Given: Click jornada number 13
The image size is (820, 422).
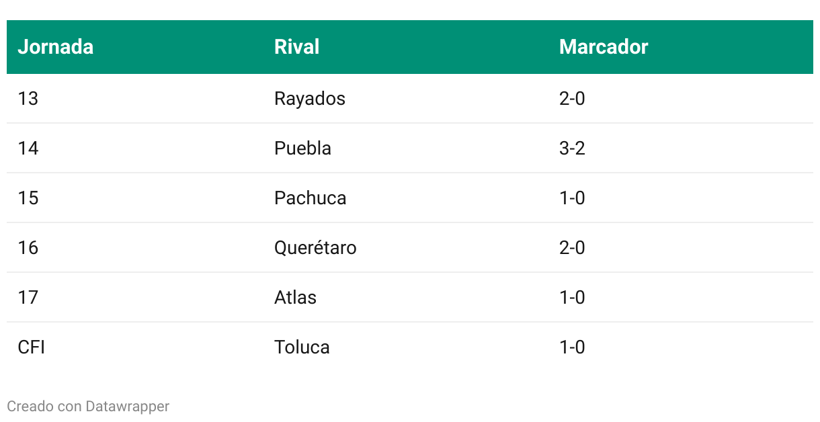Looking at the screenshot, I should pyautogui.click(x=28, y=99).
